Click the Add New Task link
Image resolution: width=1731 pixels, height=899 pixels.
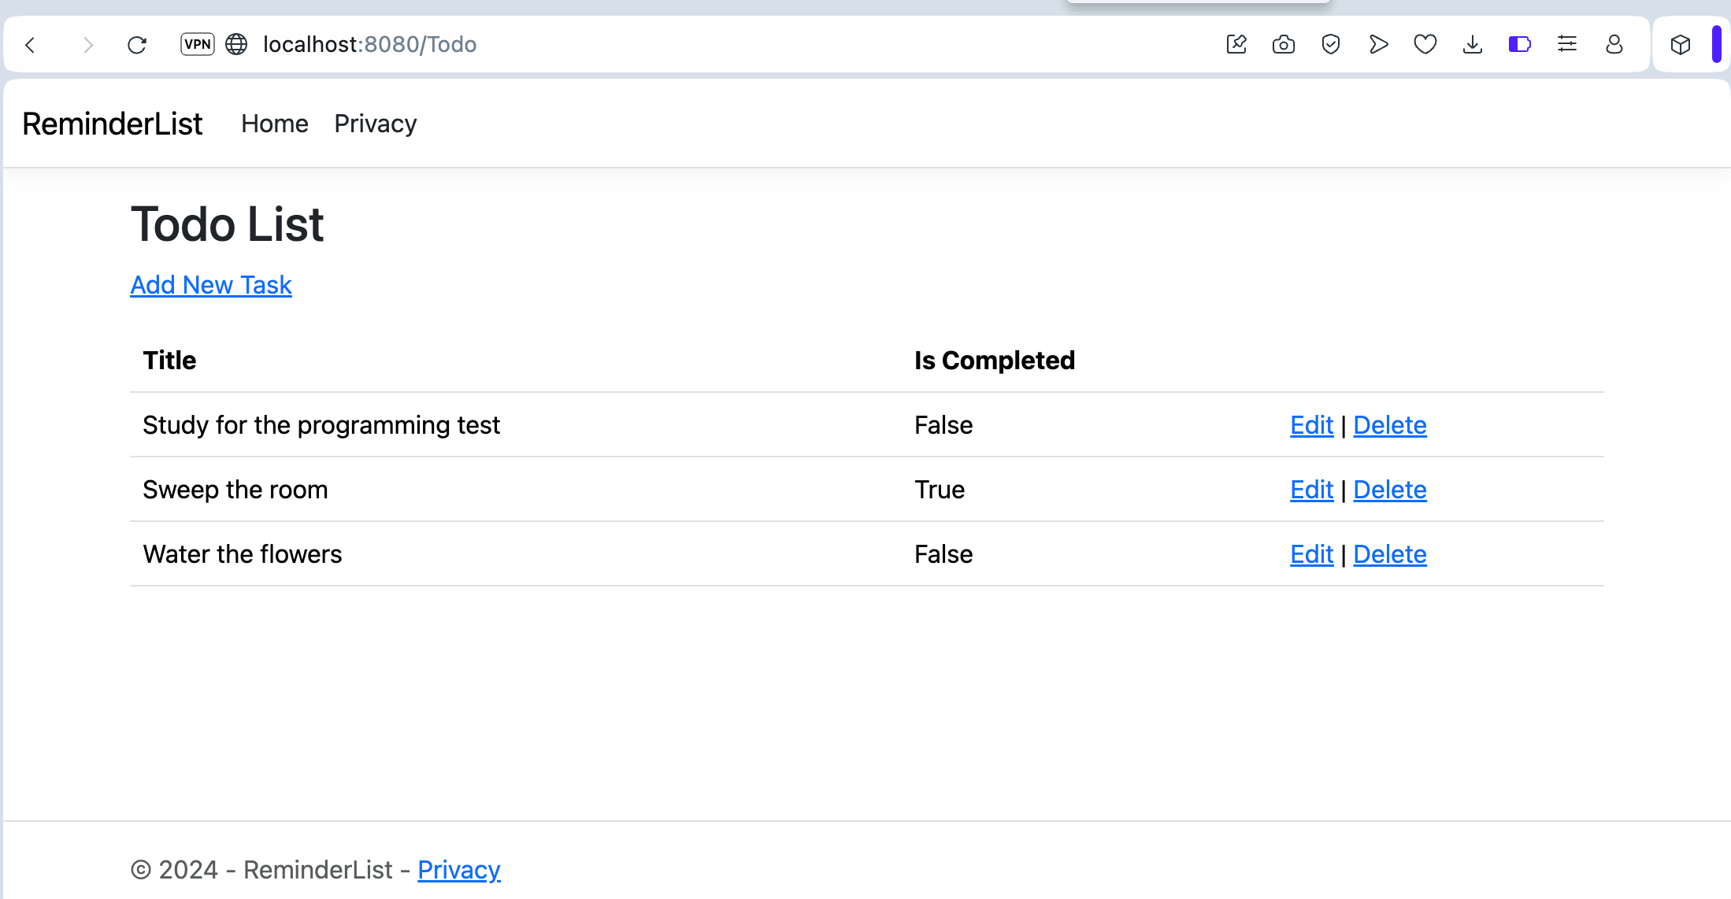211,285
